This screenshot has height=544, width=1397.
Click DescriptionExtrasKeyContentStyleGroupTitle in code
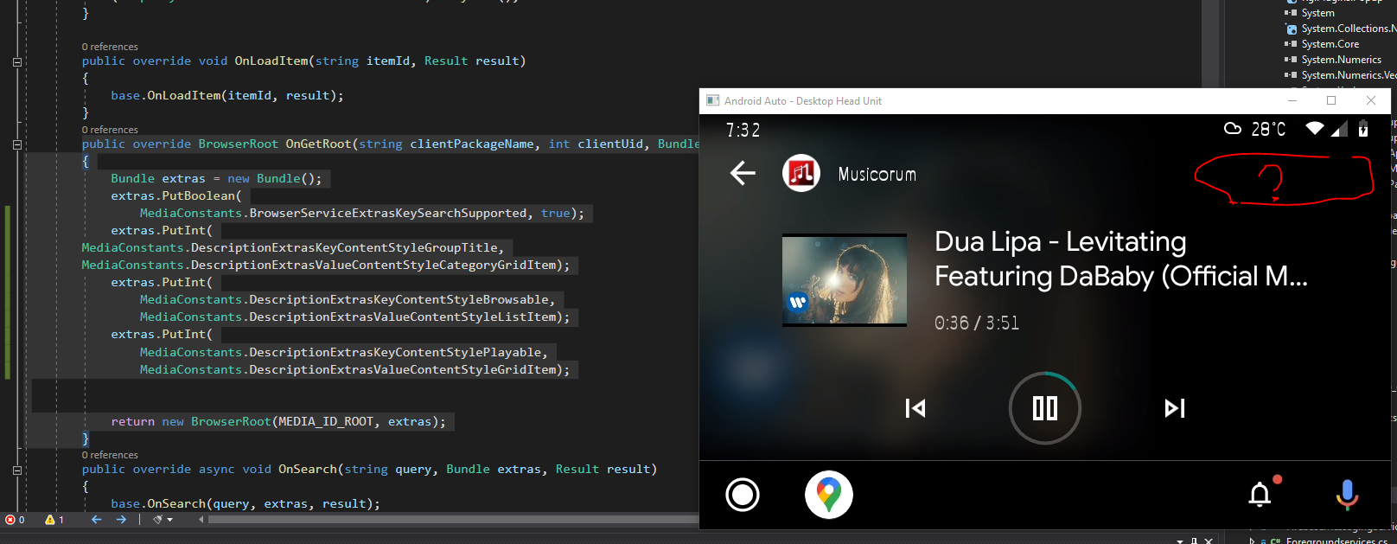[344, 248]
